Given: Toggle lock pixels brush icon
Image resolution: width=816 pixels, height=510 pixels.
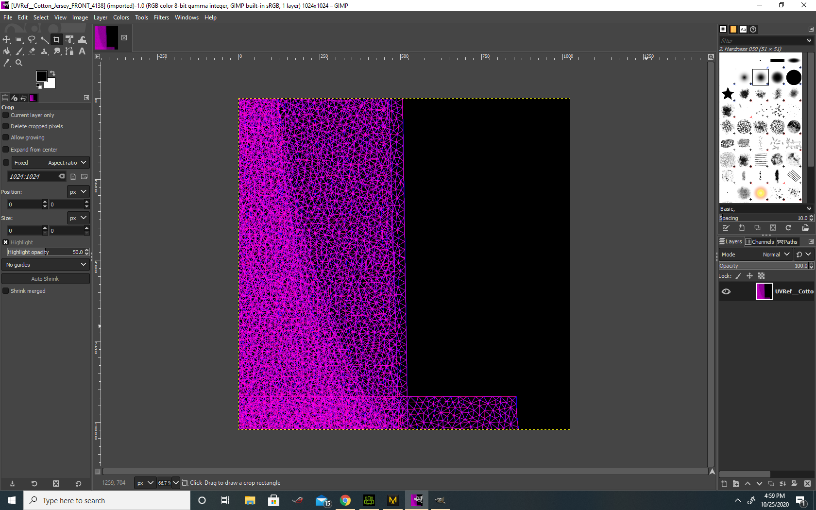Looking at the screenshot, I should [x=738, y=276].
